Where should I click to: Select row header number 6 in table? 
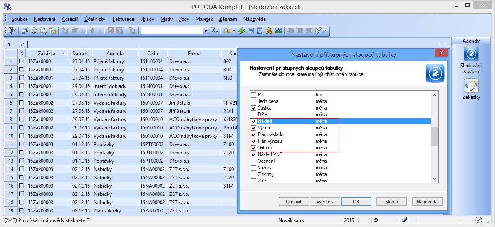11,103
